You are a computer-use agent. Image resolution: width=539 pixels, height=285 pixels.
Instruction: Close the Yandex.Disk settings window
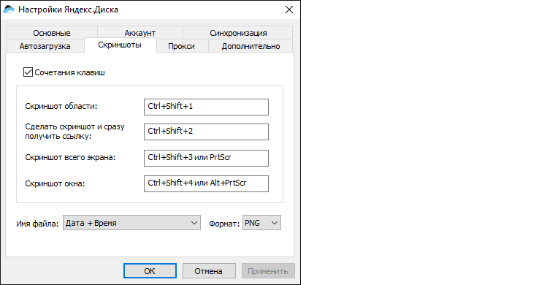point(289,9)
